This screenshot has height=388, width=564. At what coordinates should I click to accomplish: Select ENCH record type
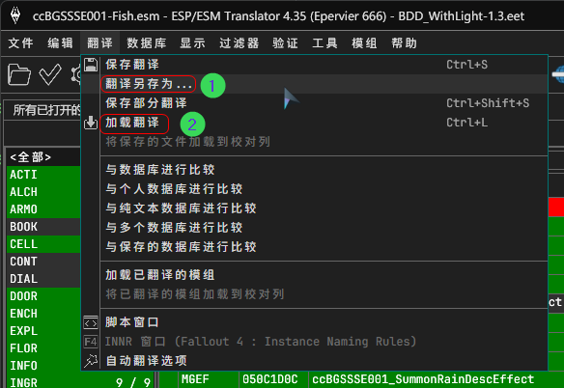[43, 314]
